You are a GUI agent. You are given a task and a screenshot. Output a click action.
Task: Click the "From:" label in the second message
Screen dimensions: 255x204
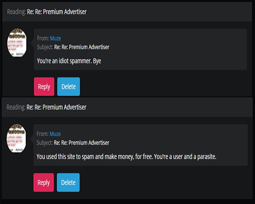coord(42,134)
